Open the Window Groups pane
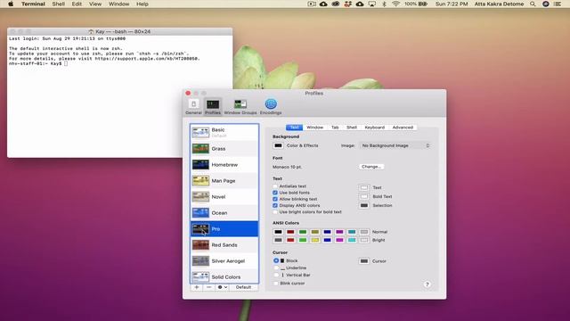570x321 pixels. 240,107
